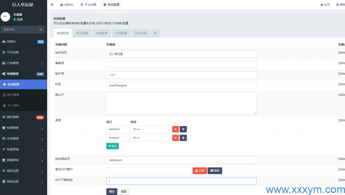Click the plus tab to add group

click(155, 33)
